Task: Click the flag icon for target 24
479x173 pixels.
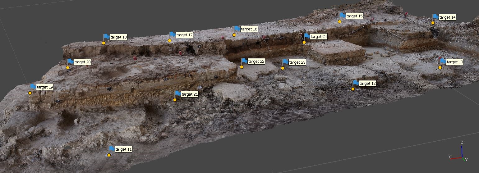Action: [x=306, y=36]
